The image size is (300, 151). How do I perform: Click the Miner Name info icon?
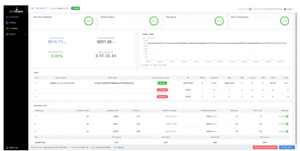click(119, 78)
